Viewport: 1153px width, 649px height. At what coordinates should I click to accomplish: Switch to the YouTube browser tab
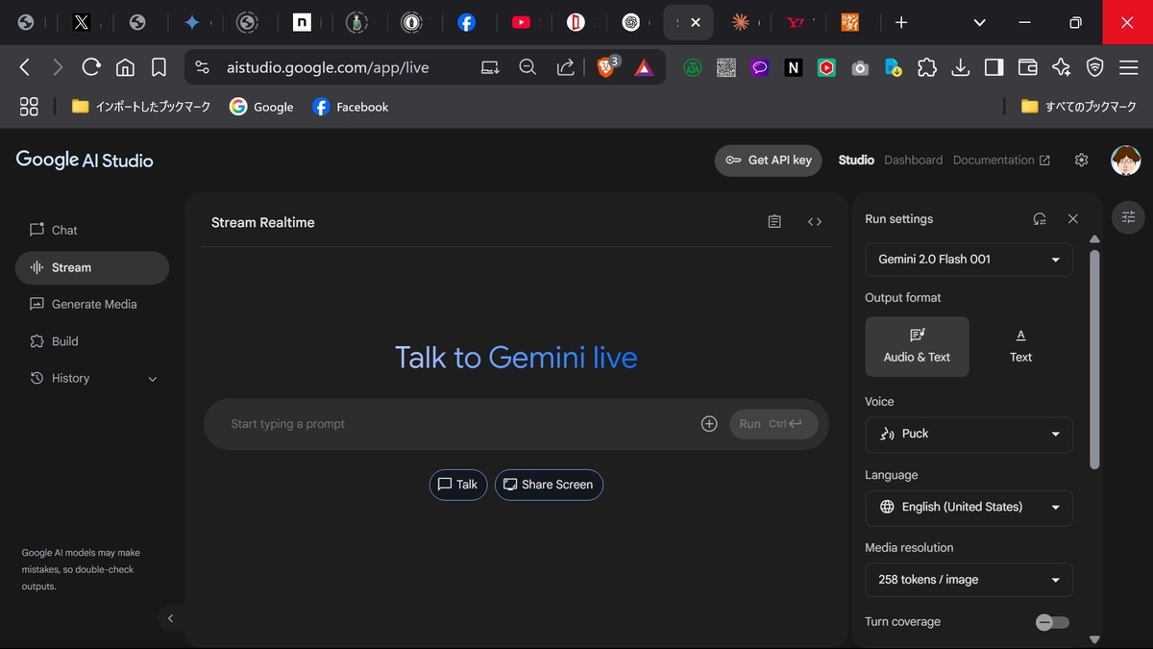tap(522, 22)
